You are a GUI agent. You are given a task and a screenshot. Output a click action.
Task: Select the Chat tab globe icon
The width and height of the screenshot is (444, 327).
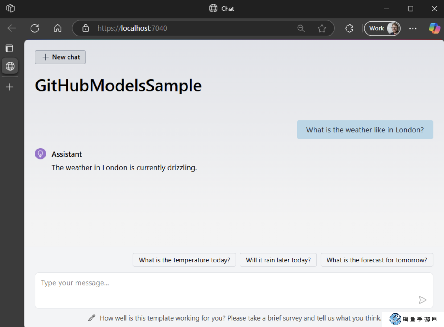point(10,66)
